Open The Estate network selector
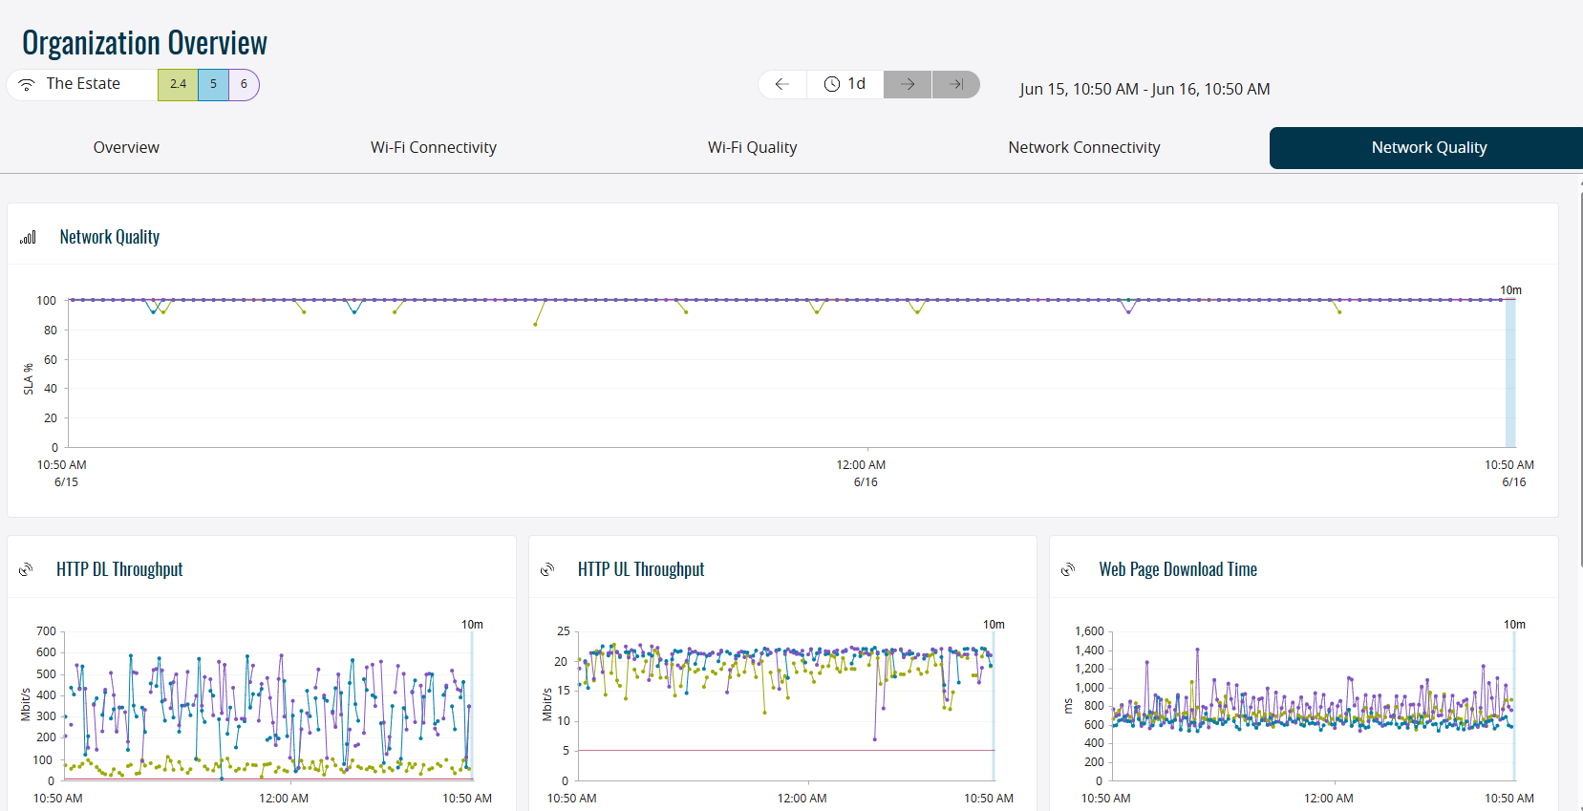Screen dimensions: 1583x811 83,84
